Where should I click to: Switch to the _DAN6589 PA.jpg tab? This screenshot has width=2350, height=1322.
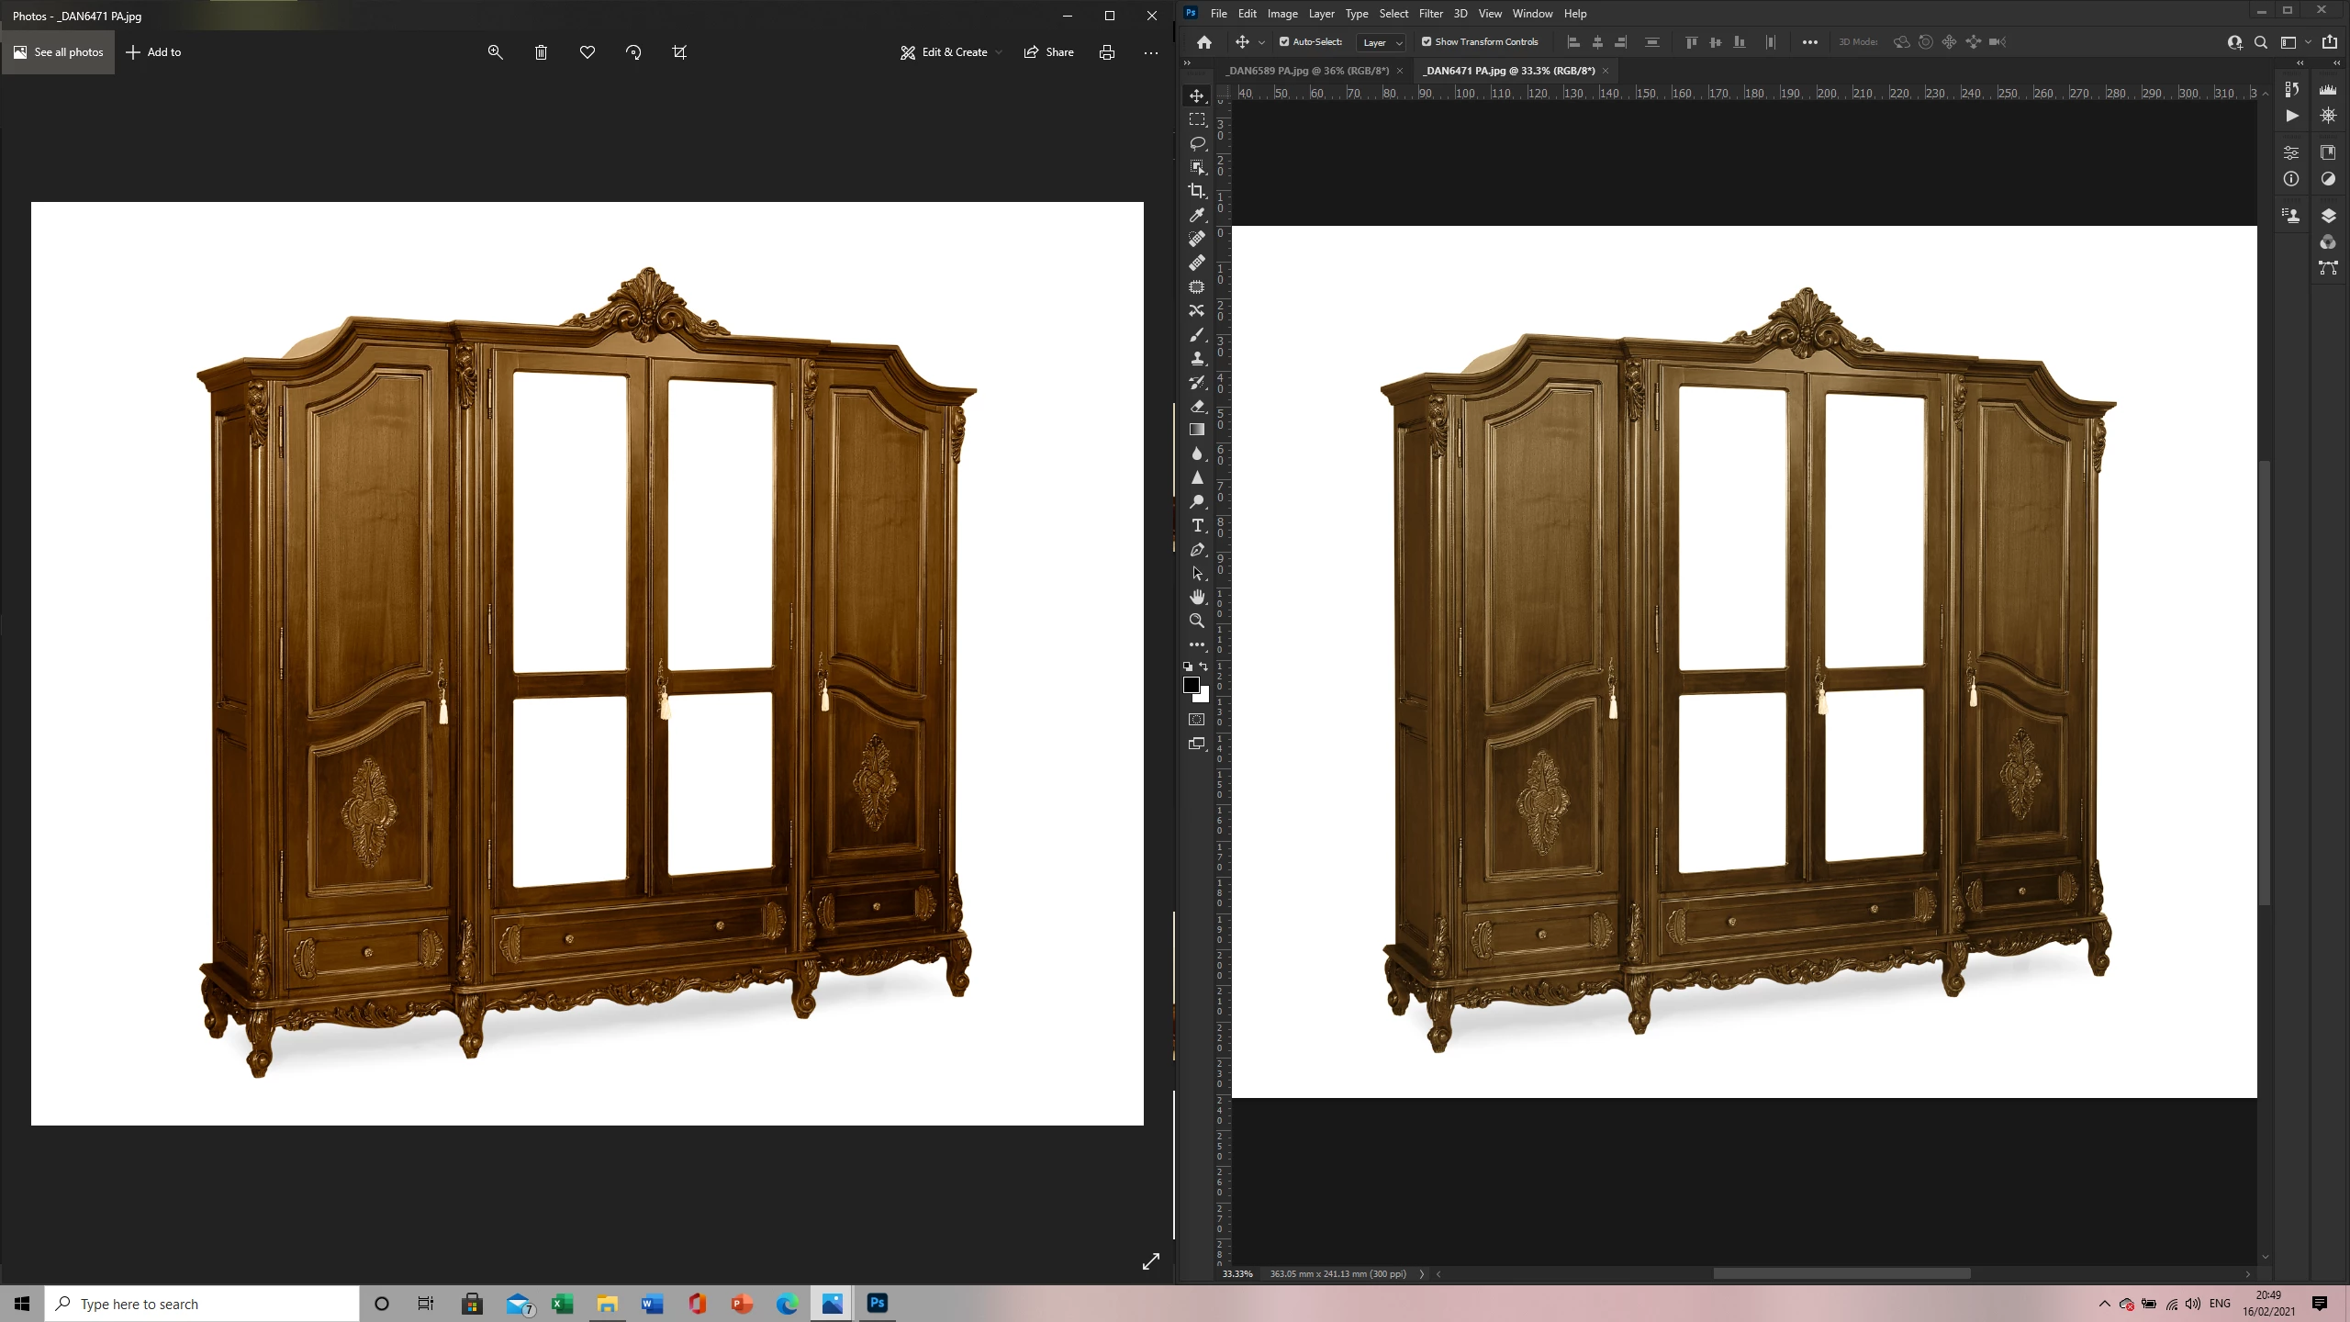[1307, 71]
